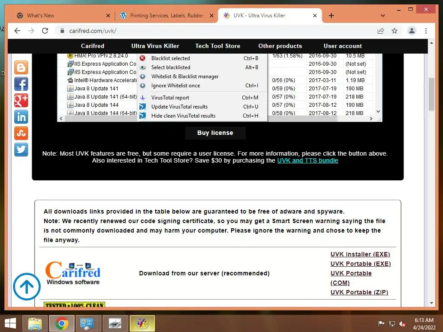The image size is (443, 332).
Task: Open File Explorer from taskbar
Action: pyautogui.click(x=35, y=323)
